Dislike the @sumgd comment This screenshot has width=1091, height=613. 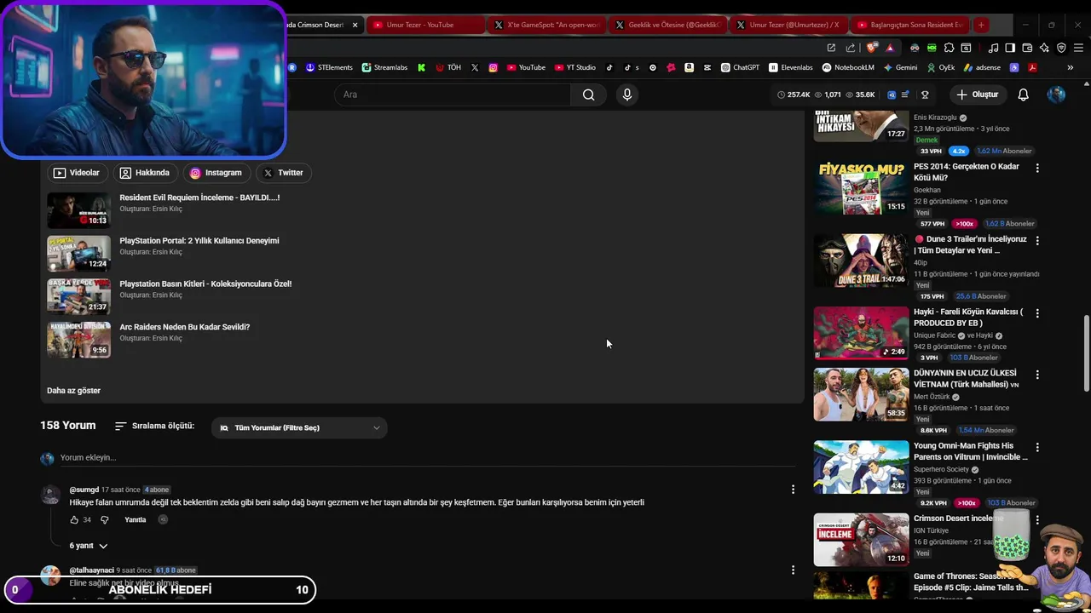coord(105,519)
